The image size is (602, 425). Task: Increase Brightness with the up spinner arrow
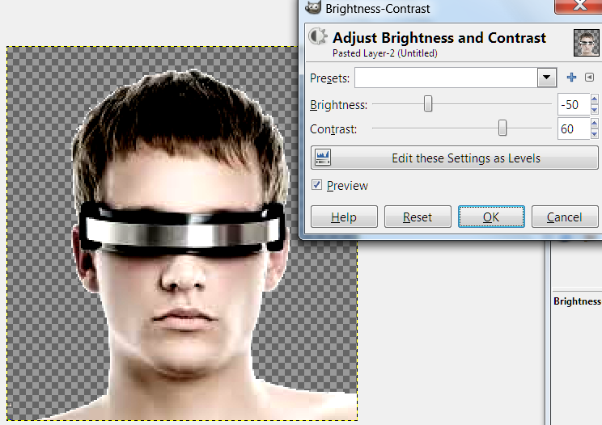595,100
